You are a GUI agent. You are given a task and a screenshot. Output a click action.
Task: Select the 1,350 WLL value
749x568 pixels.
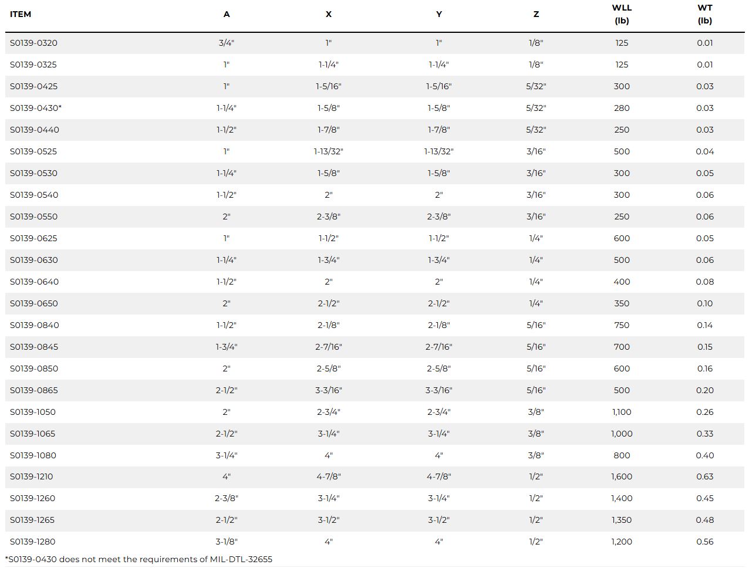[x=622, y=520]
